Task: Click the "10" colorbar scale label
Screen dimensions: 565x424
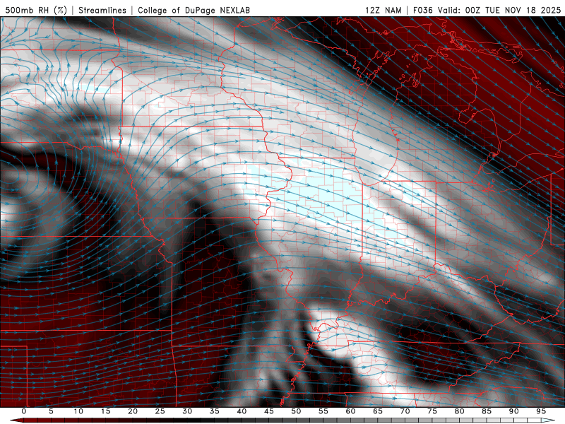Action: [78, 411]
